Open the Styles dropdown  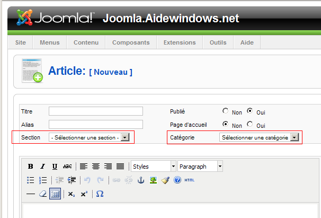click(x=153, y=166)
